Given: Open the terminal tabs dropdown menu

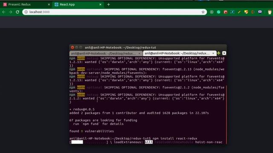Looking at the screenshot, I should [224, 53].
